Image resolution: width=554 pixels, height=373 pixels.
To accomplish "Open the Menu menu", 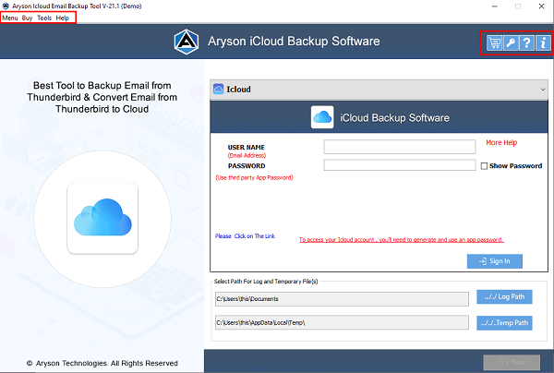I will click(x=10, y=18).
